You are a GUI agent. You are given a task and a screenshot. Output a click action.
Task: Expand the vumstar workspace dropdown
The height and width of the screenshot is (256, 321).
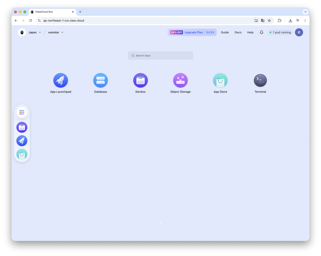[55, 32]
